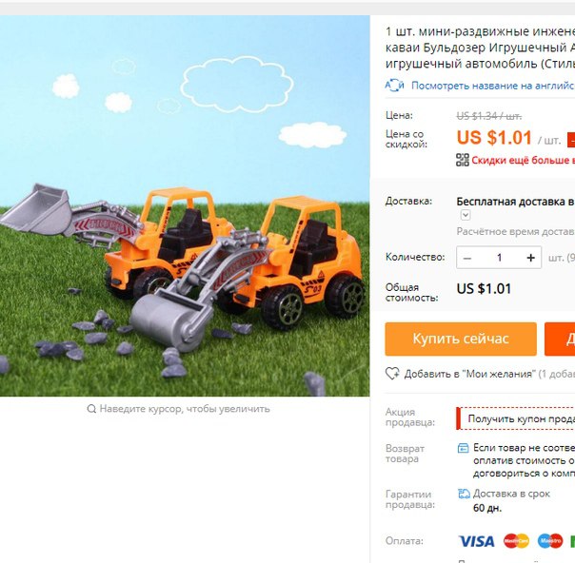The image size is (575, 563).
Task: Click the 'Получить купон продавца' coupon box
Action: [516, 418]
